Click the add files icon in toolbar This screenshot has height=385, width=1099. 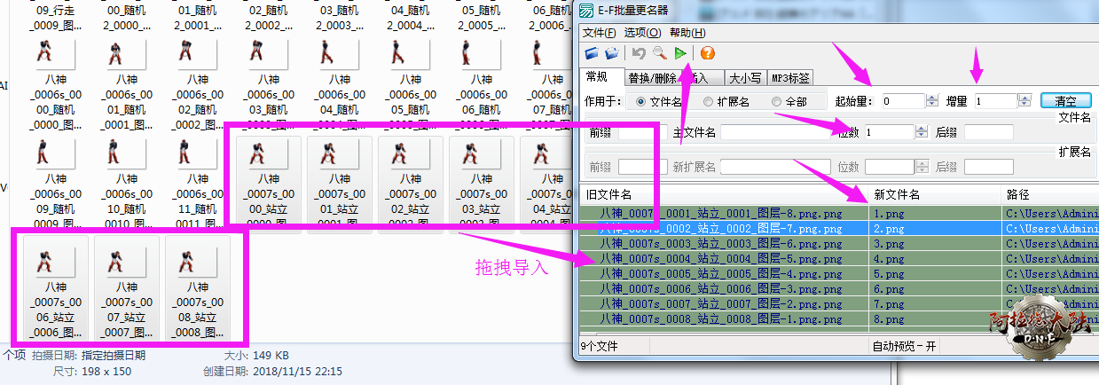click(592, 53)
